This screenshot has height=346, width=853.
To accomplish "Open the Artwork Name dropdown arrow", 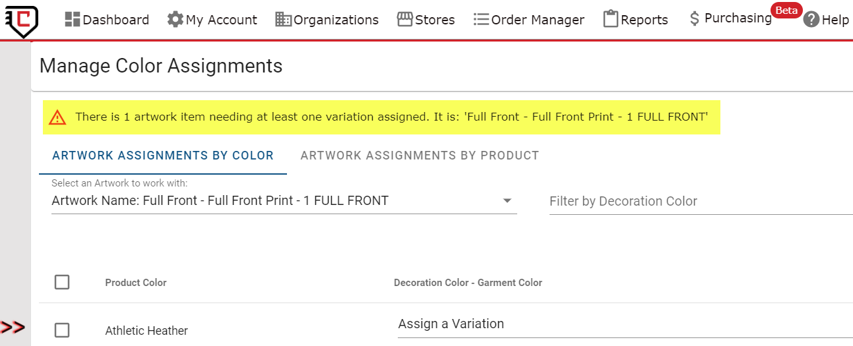I will (x=507, y=201).
